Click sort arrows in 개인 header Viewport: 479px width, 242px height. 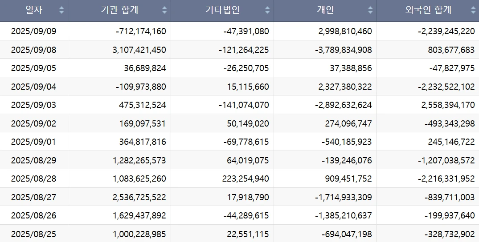pos(370,10)
